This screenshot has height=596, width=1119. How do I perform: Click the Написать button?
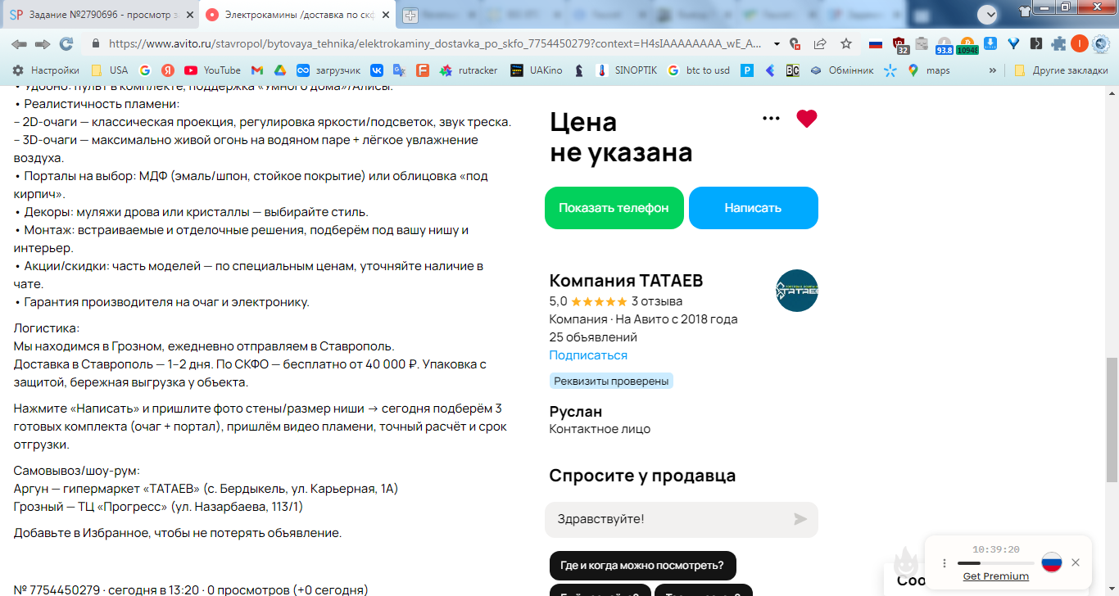tap(753, 208)
